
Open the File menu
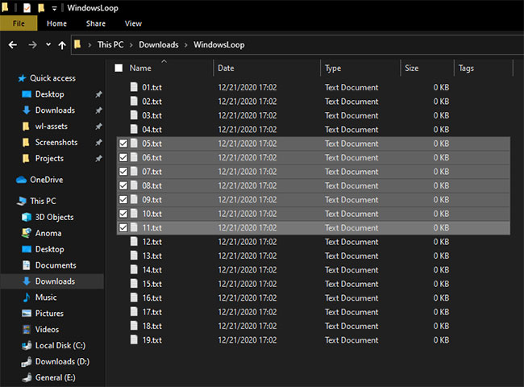pos(19,23)
